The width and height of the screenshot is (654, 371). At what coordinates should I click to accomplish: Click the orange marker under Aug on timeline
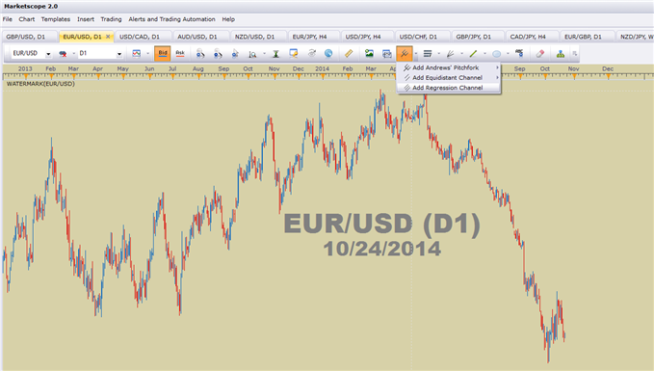coord(198,77)
